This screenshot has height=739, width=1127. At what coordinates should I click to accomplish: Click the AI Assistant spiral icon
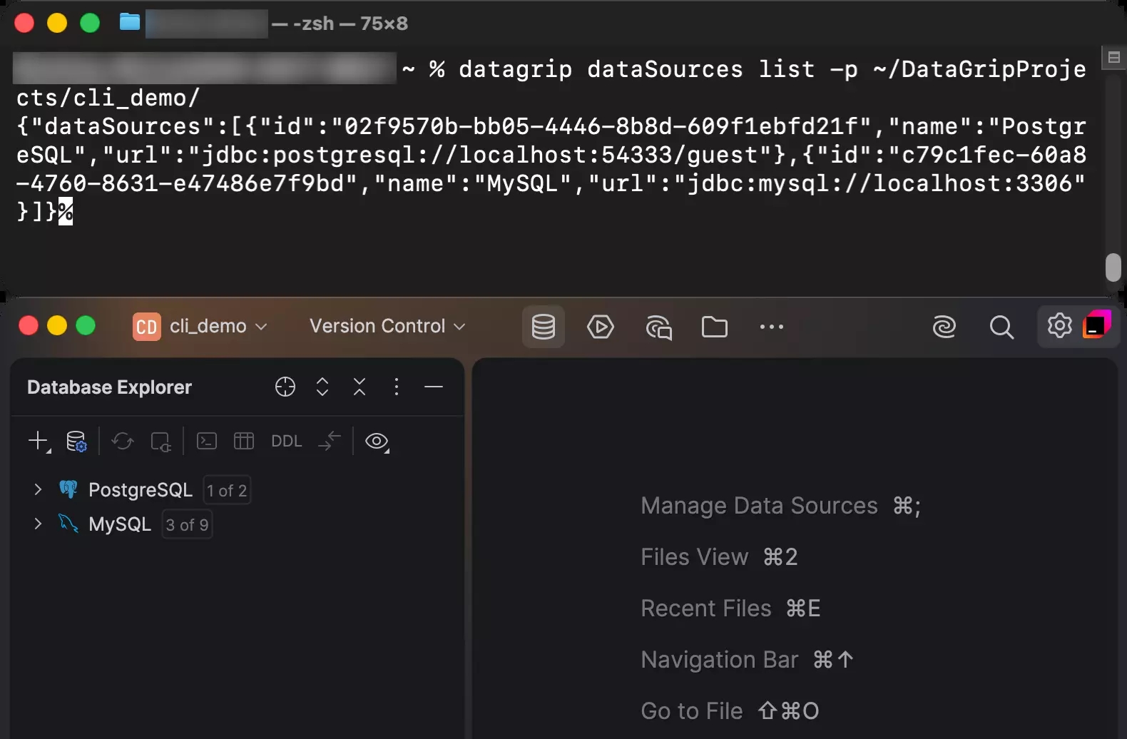(x=944, y=327)
